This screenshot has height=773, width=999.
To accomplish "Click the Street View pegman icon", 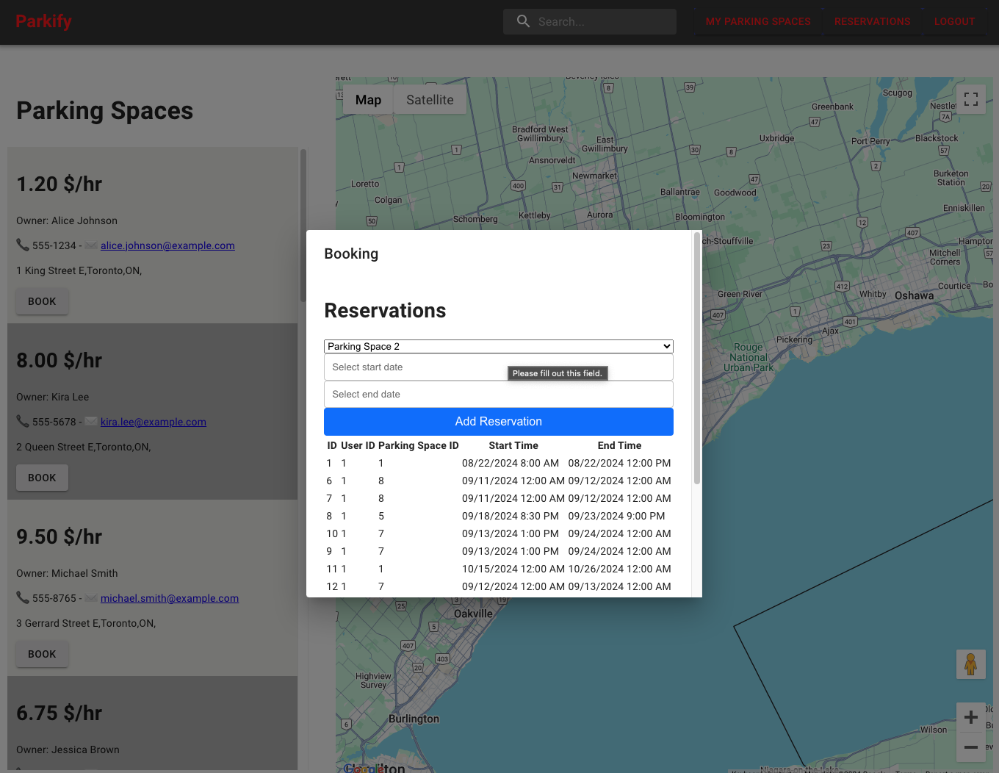I will point(970,664).
